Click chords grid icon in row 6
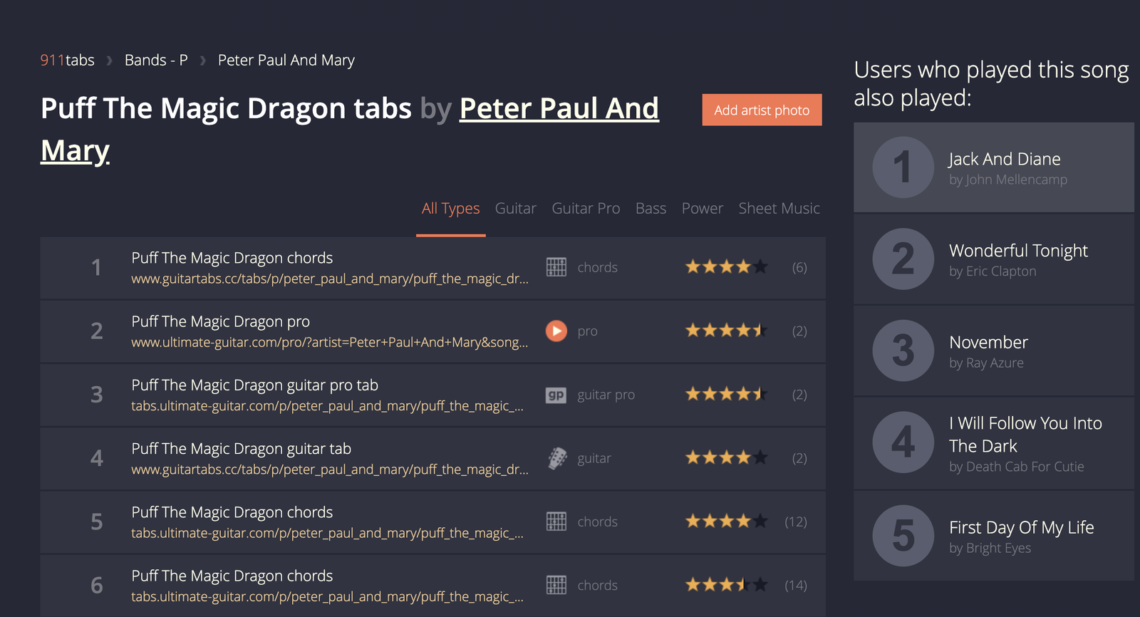 coord(556,585)
